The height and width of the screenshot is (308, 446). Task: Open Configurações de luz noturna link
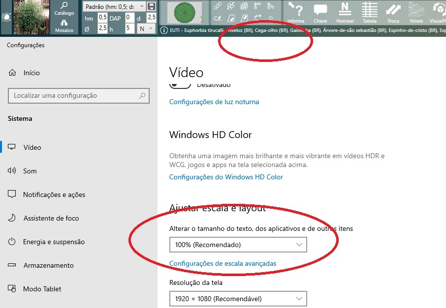pyautogui.click(x=214, y=102)
